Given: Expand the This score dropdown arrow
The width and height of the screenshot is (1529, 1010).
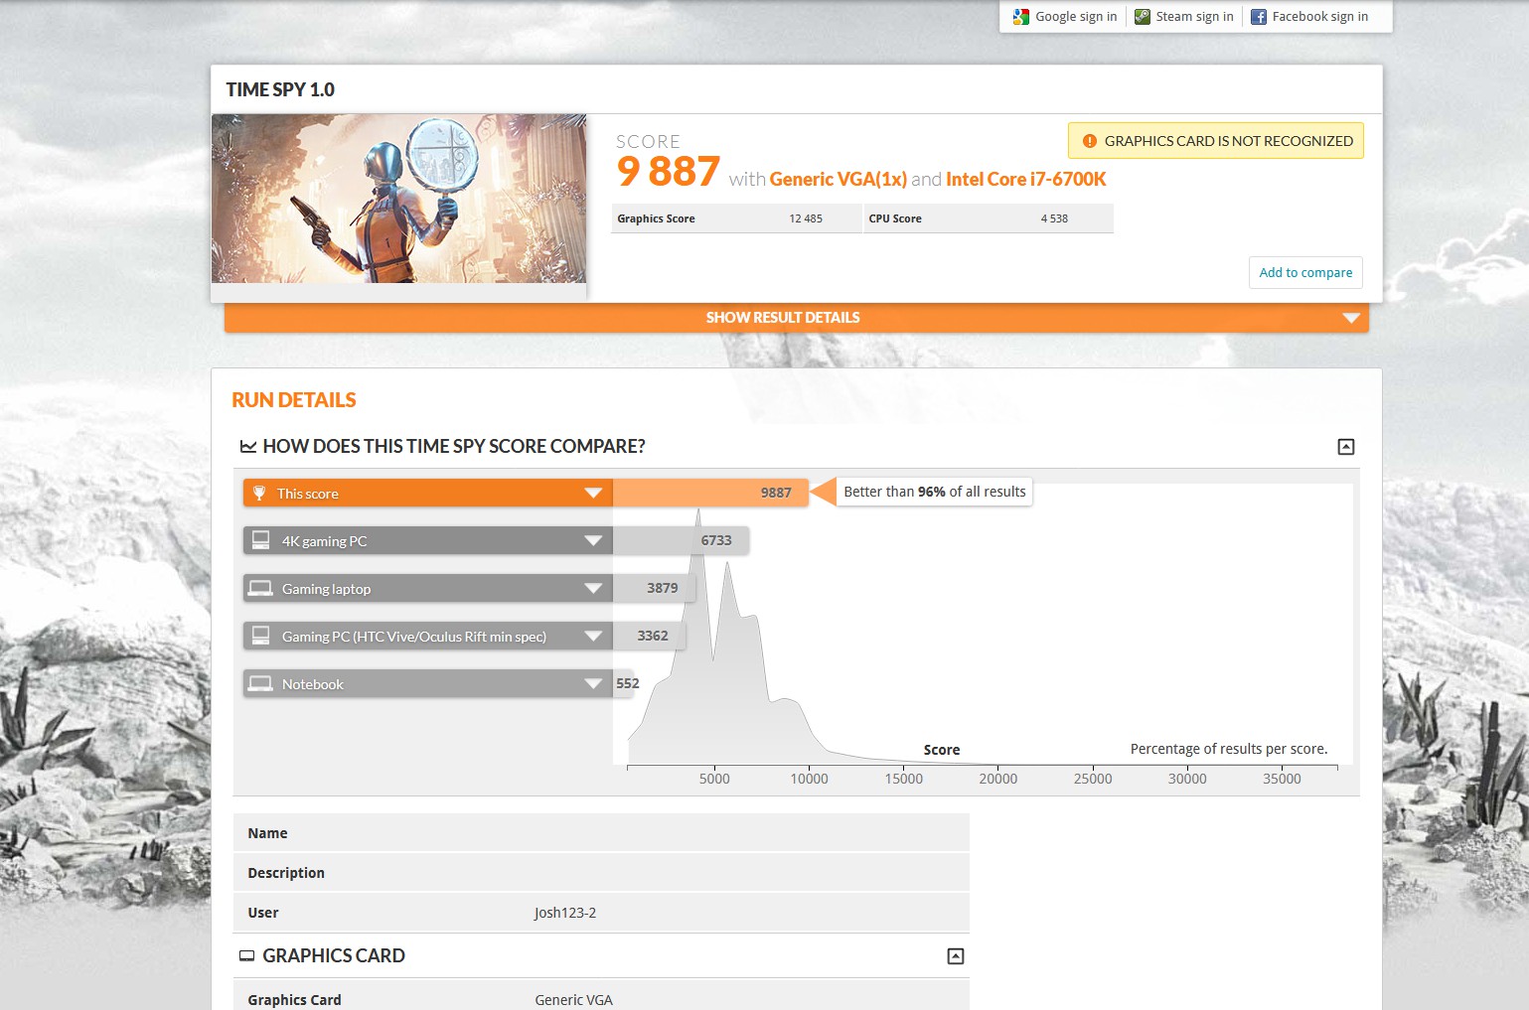Looking at the screenshot, I should pyautogui.click(x=593, y=494).
